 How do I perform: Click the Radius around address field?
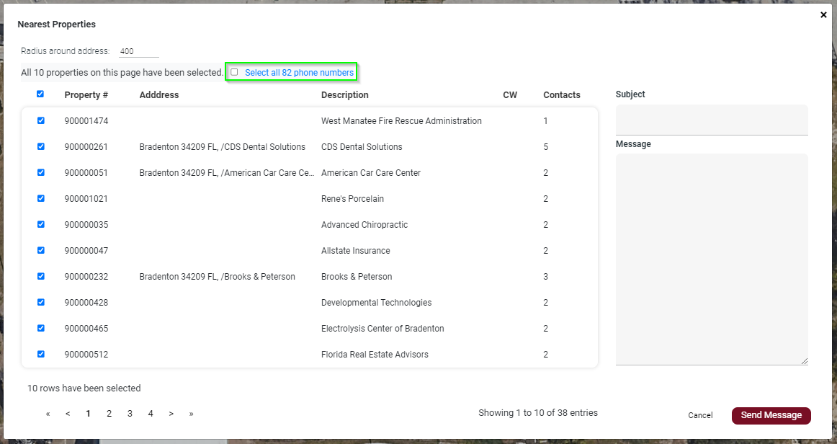[138, 52]
